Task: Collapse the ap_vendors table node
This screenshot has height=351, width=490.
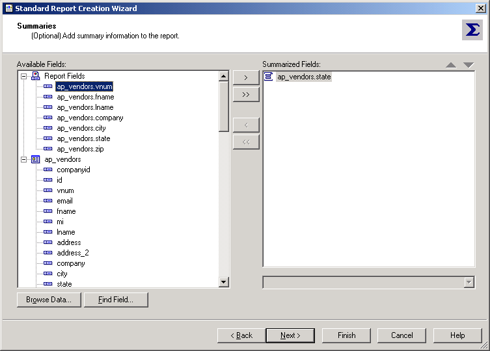Action: [x=24, y=159]
